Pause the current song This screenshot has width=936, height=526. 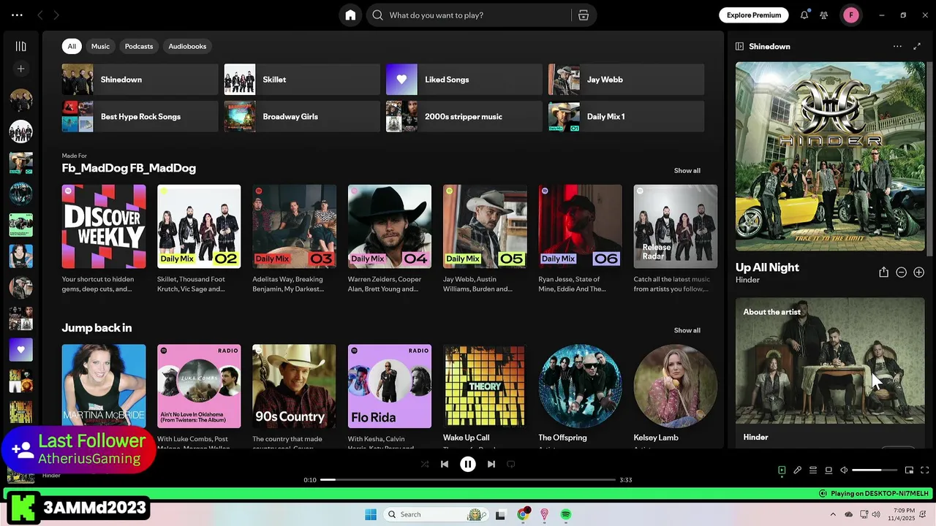click(468, 464)
